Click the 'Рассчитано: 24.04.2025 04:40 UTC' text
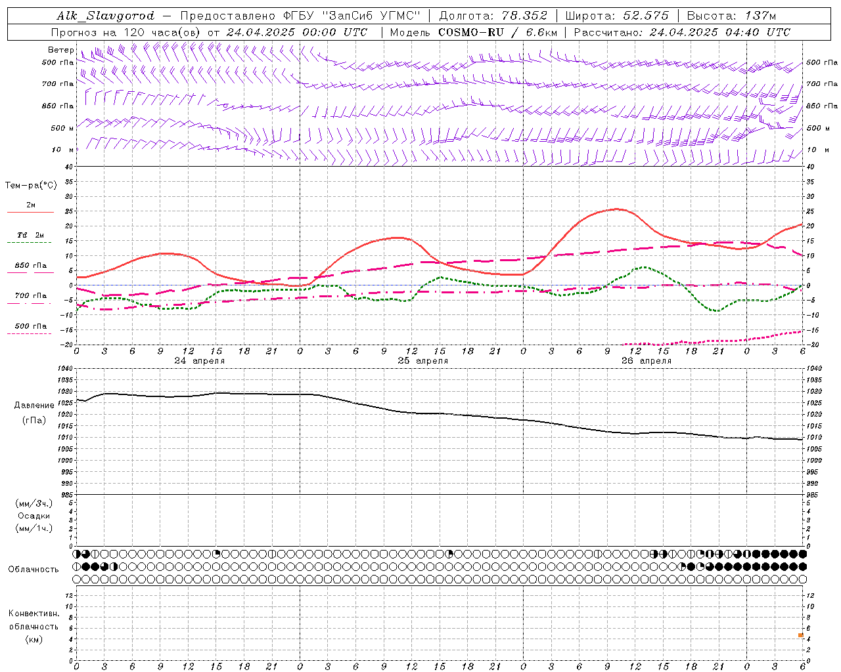Screen dimensions: 841x672 (x=682, y=32)
